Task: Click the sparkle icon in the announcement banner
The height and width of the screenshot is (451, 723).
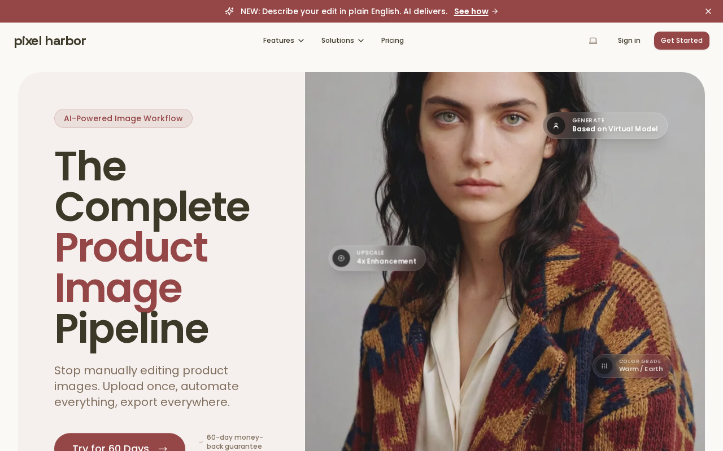Action: pyautogui.click(x=229, y=11)
